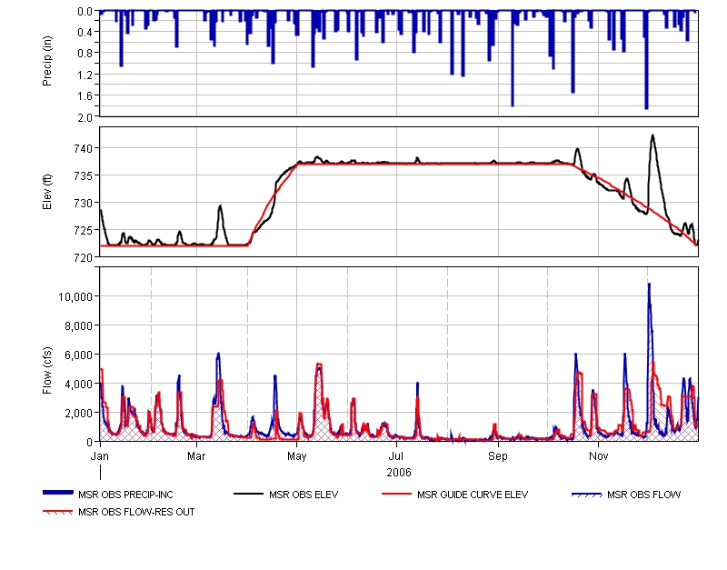
Task: Click the MSR OBS FLOW-RES OUT legend label
Action: point(136,512)
